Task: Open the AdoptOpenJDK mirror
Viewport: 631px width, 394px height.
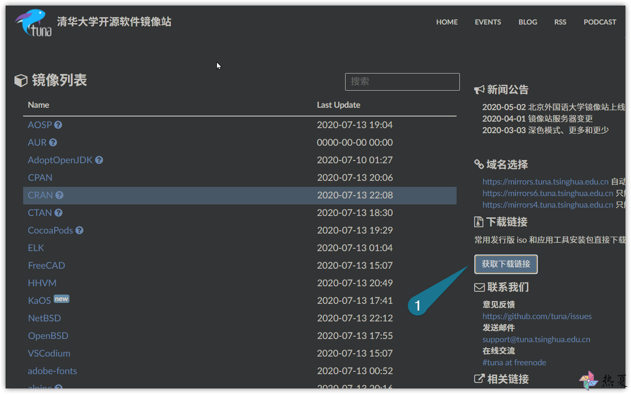Action: point(61,160)
